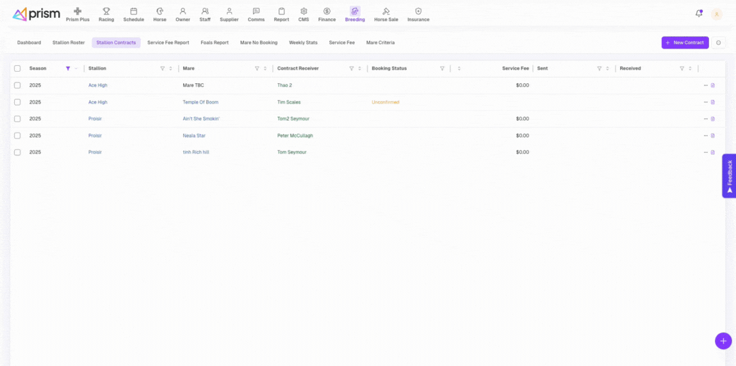Open the Horse Sale gavel icon
The height and width of the screenshot is (366, 736).
pyautogui.click(x=386, y=12)
